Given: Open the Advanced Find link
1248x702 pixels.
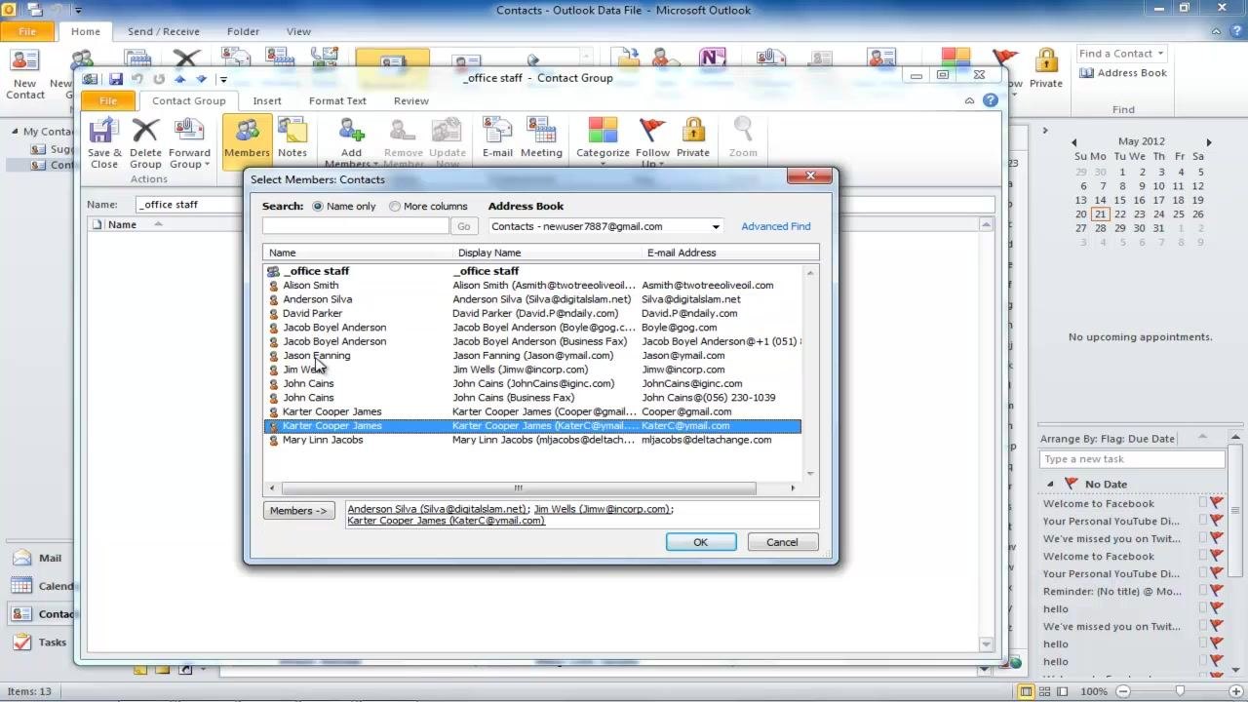Looking at the screenshot, I should pos(776,226).
